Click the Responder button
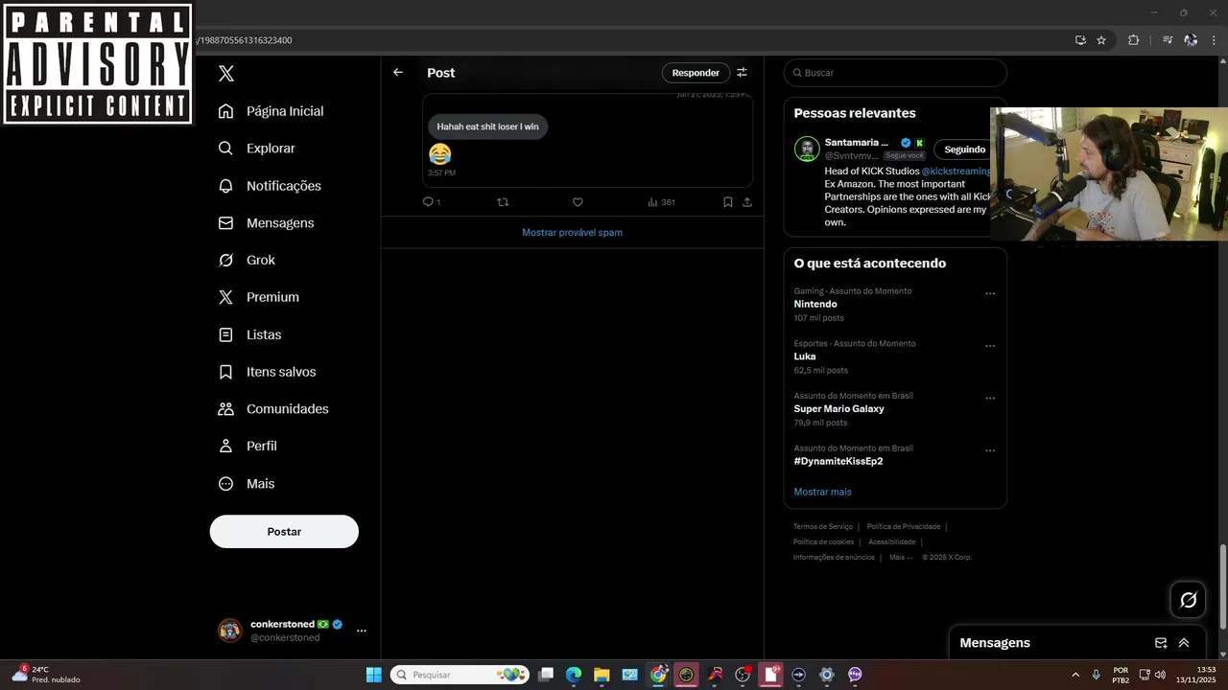The image size is (1228, 690). (x=696, y=73)
